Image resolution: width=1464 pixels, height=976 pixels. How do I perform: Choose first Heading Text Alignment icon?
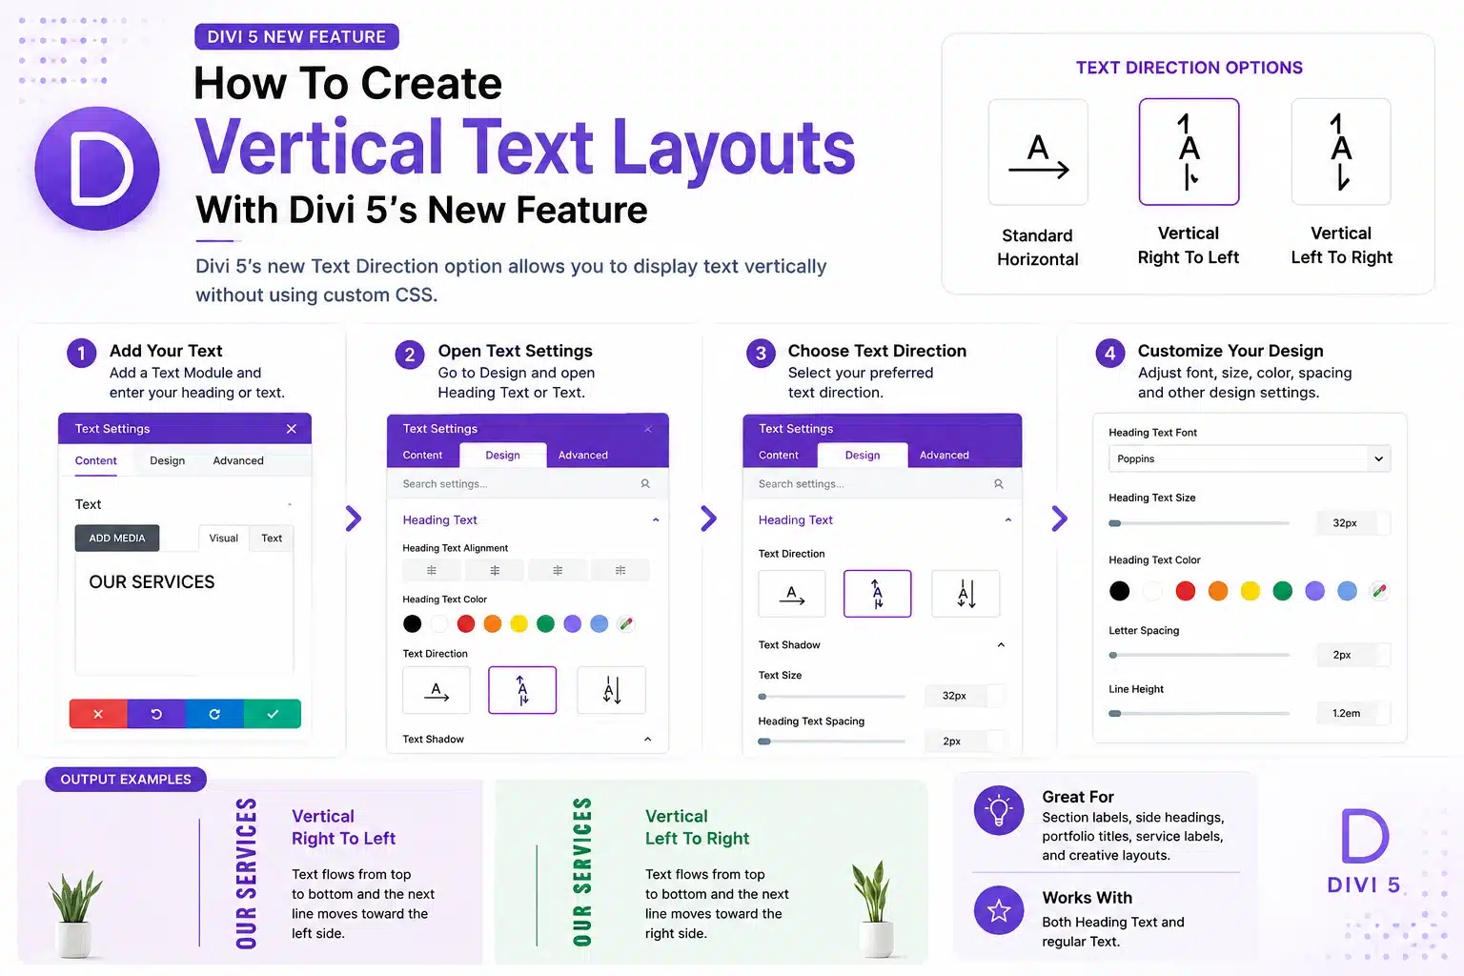tap(432, 570)
